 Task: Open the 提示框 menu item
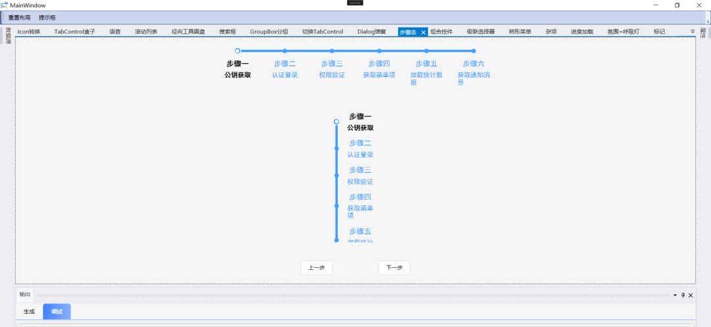pyautogui.click(x=47, y=18)
